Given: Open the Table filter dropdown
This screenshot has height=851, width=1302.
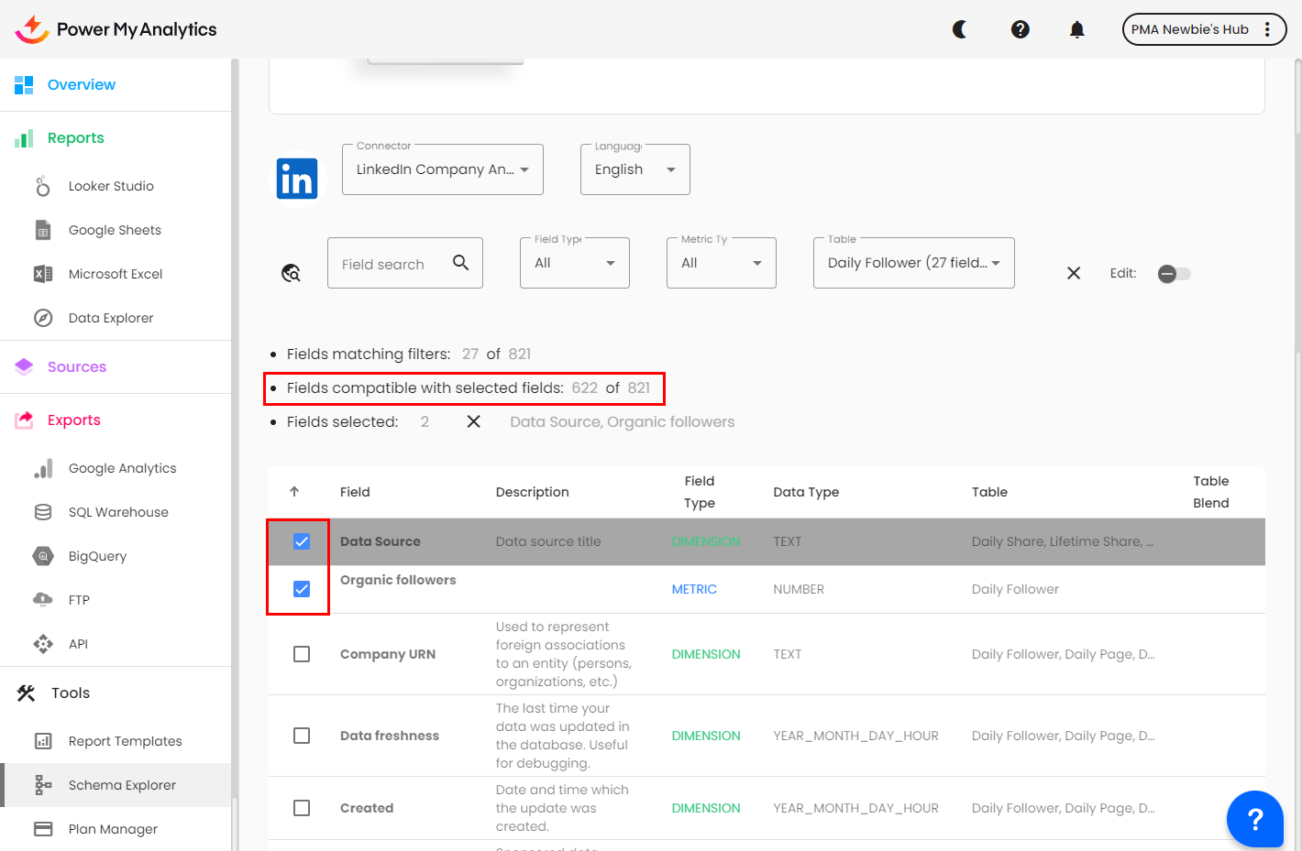Looking at the screenshot, I should [x=913, y=263].
